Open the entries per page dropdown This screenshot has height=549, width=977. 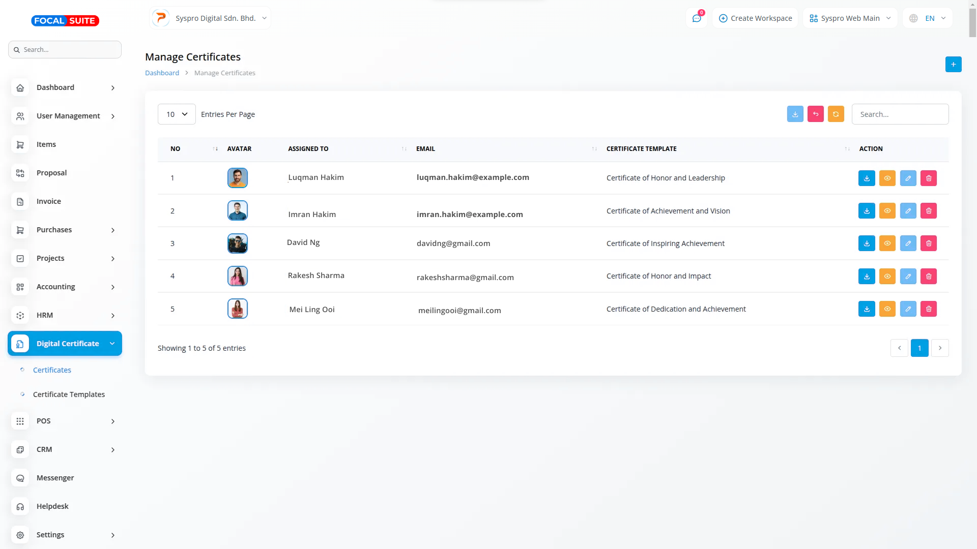point(177,114)
